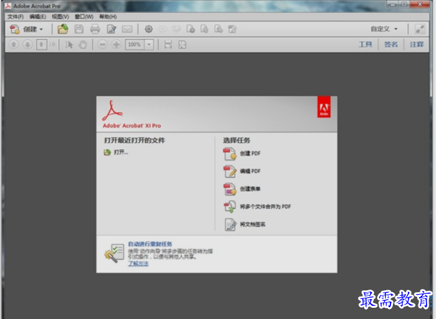The height and width of the screenshot is (319, 436).
Task: Click the open file folder icon
Action: tap(63, 29)
